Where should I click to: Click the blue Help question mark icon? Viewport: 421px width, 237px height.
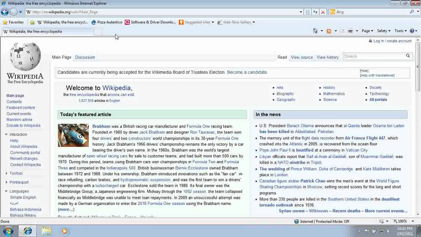point(412,31)
